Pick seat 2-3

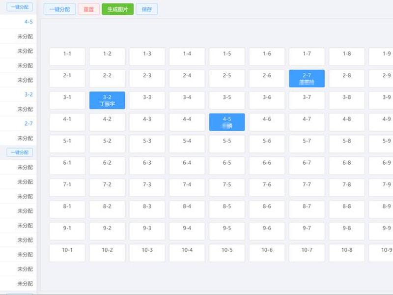tap(147, 79)
